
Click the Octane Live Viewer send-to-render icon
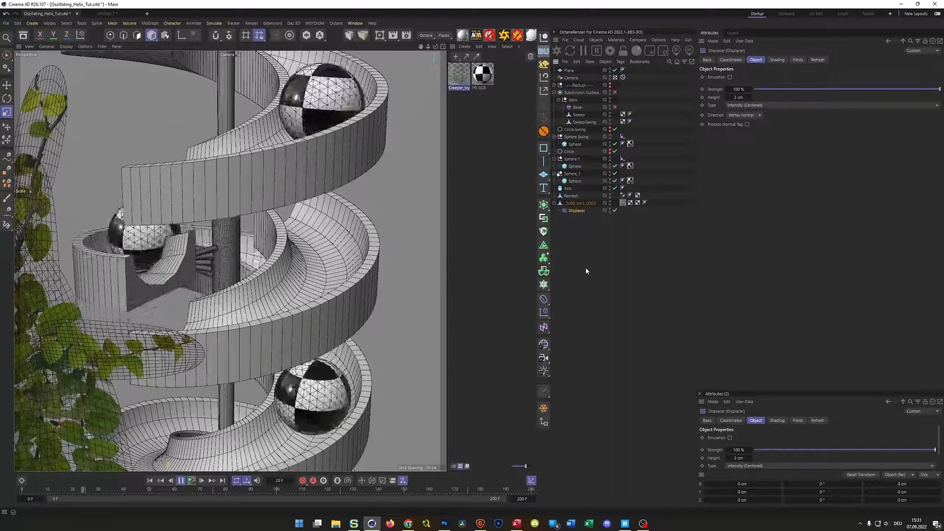[x=557, y=50]
